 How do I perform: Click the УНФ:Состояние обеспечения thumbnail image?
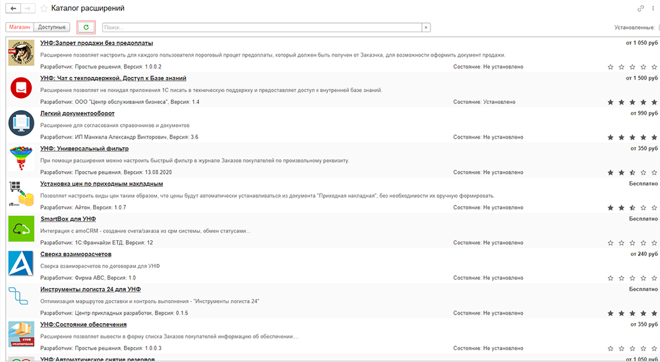(x=20, y=334)
